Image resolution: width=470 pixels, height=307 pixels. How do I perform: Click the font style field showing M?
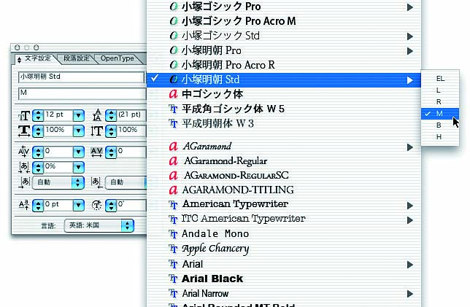click(x=82, y=93)
